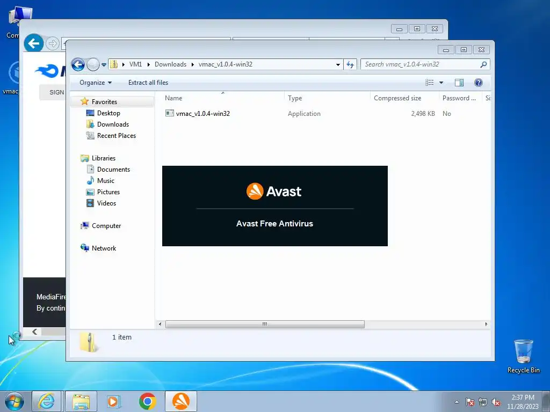Open the Music library
Viewport: 550px width, 412px height.
pyautogui.click(x=106, y=181)
